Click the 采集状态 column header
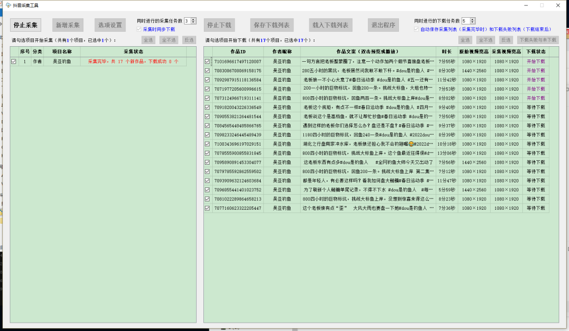Image resolution: width=569 pixels, height=331 pixels. pos(133,52)
